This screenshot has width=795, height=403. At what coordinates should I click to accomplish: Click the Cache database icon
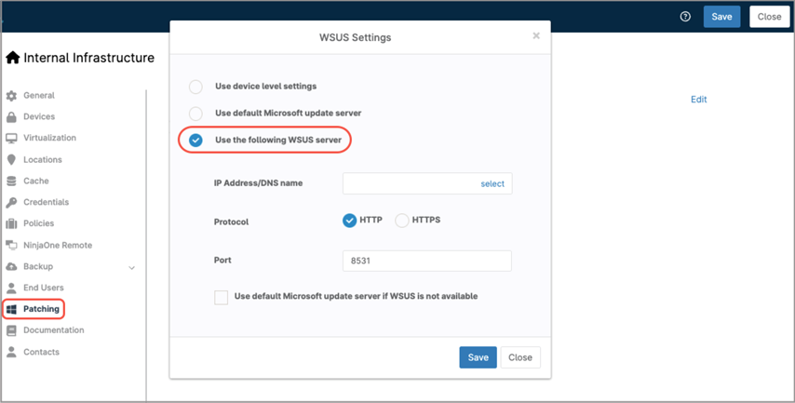[11, 181]
